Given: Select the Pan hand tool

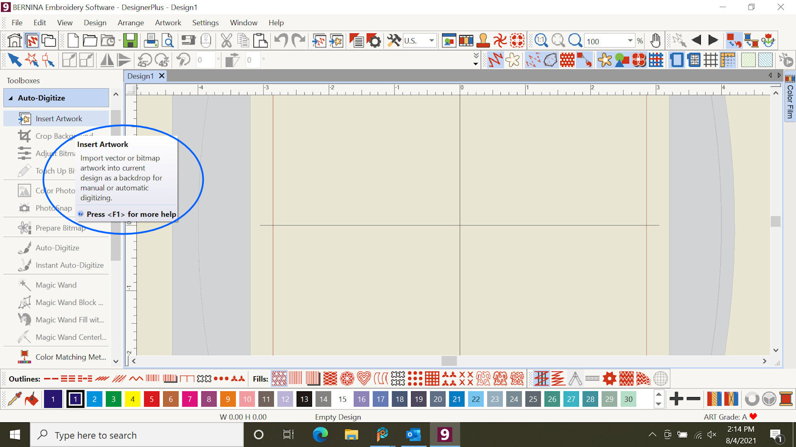Looking at the screenshot, I should click(x=655, y=41).
